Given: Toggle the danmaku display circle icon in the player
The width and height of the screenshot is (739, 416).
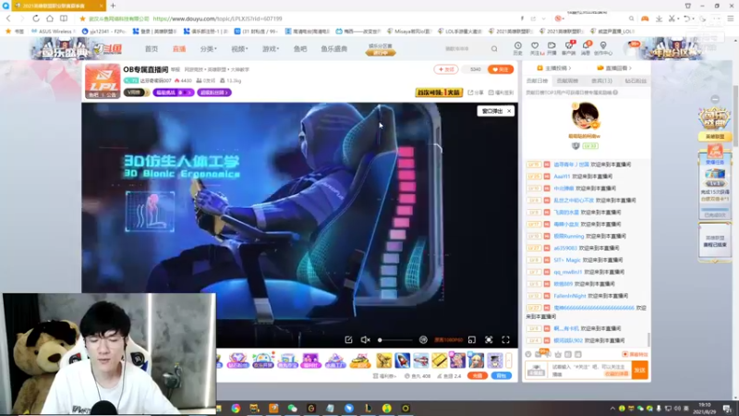Looking at the screenshot, I should pos(423,339).
